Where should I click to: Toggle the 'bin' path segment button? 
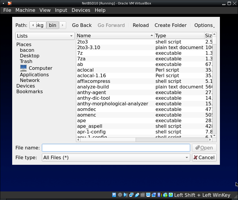pyautogui.click(x=53, y=25)
